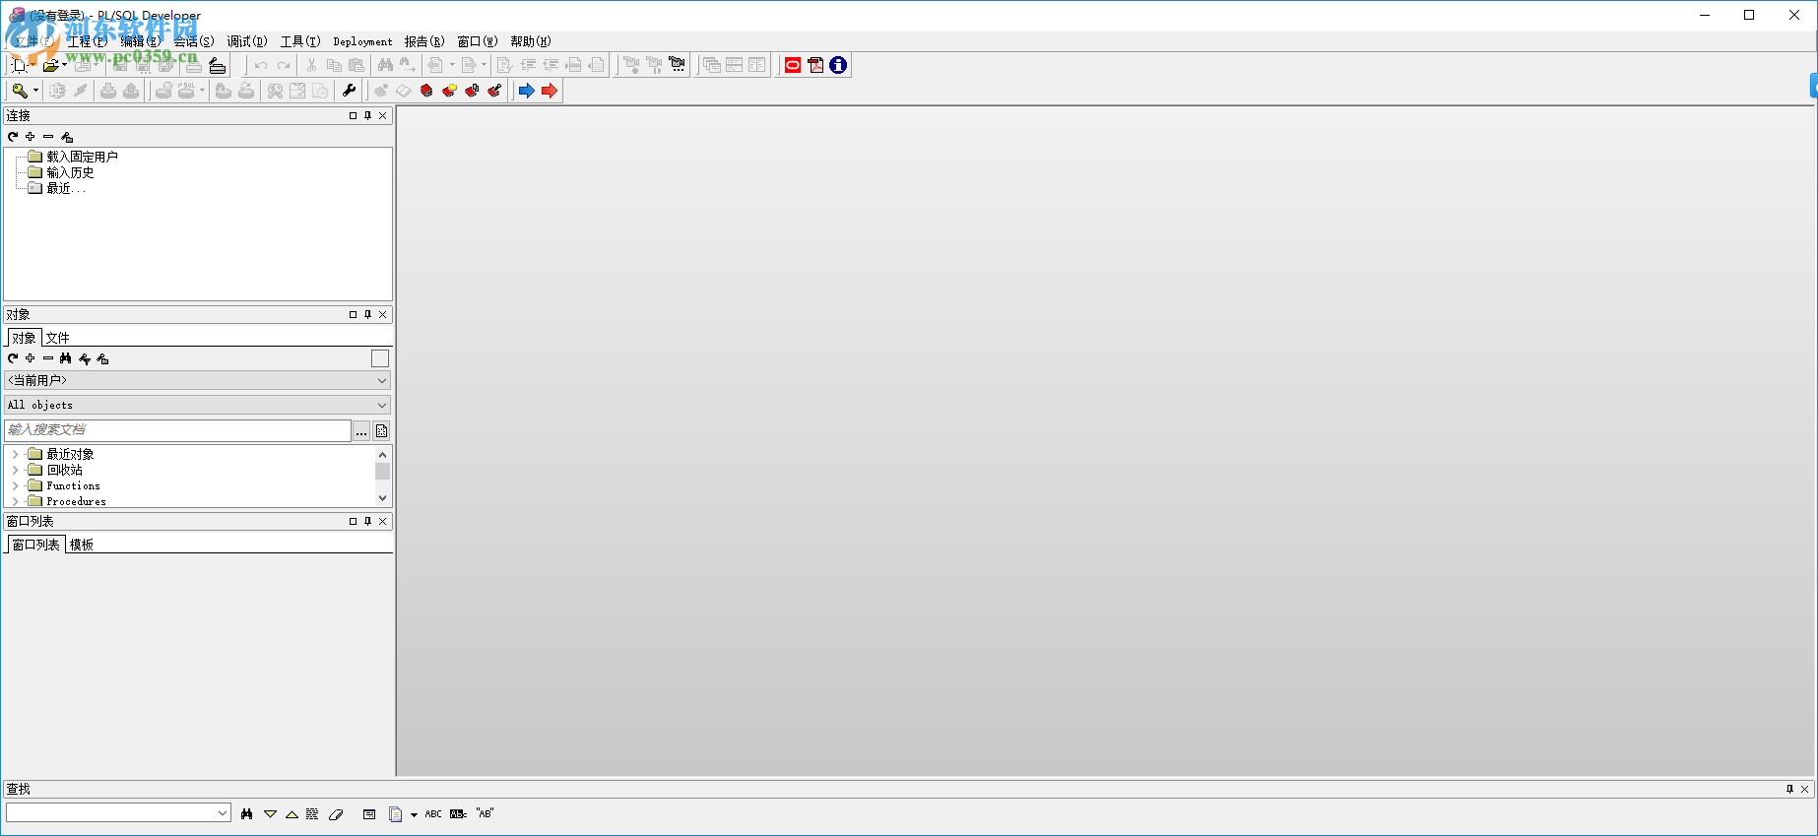1818x836 pixels.
Task: Toggle the "AB" quoted search option
Action: (x=485, y=813)
